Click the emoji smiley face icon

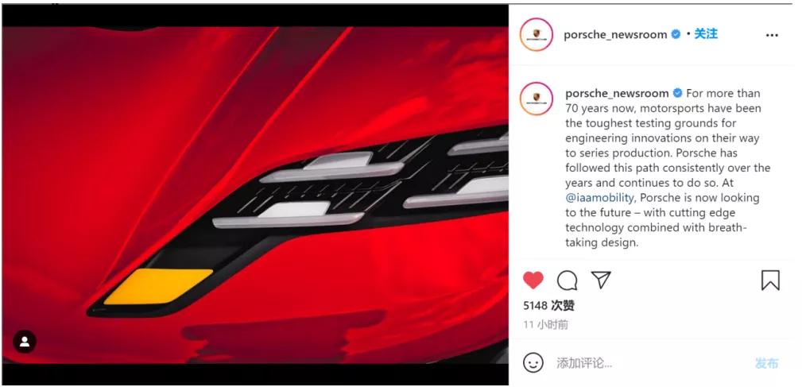point(533,363)
